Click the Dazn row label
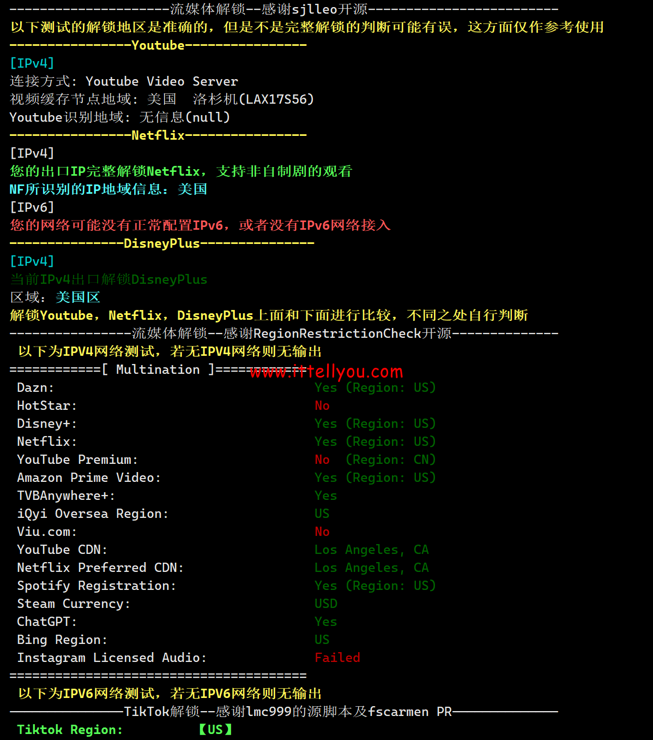 click(35, 387)
